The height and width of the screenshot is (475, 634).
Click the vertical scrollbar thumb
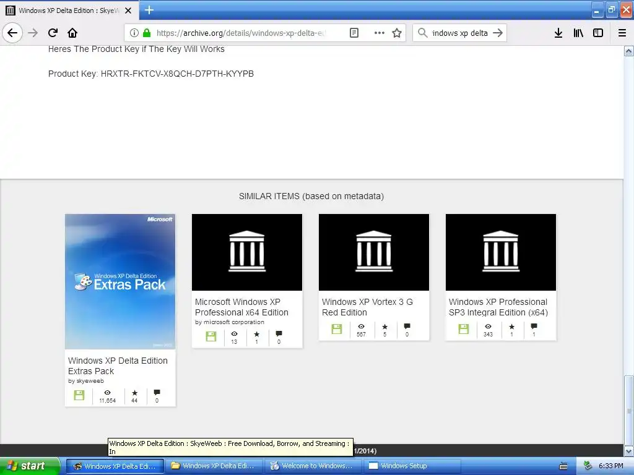[628, 410]
